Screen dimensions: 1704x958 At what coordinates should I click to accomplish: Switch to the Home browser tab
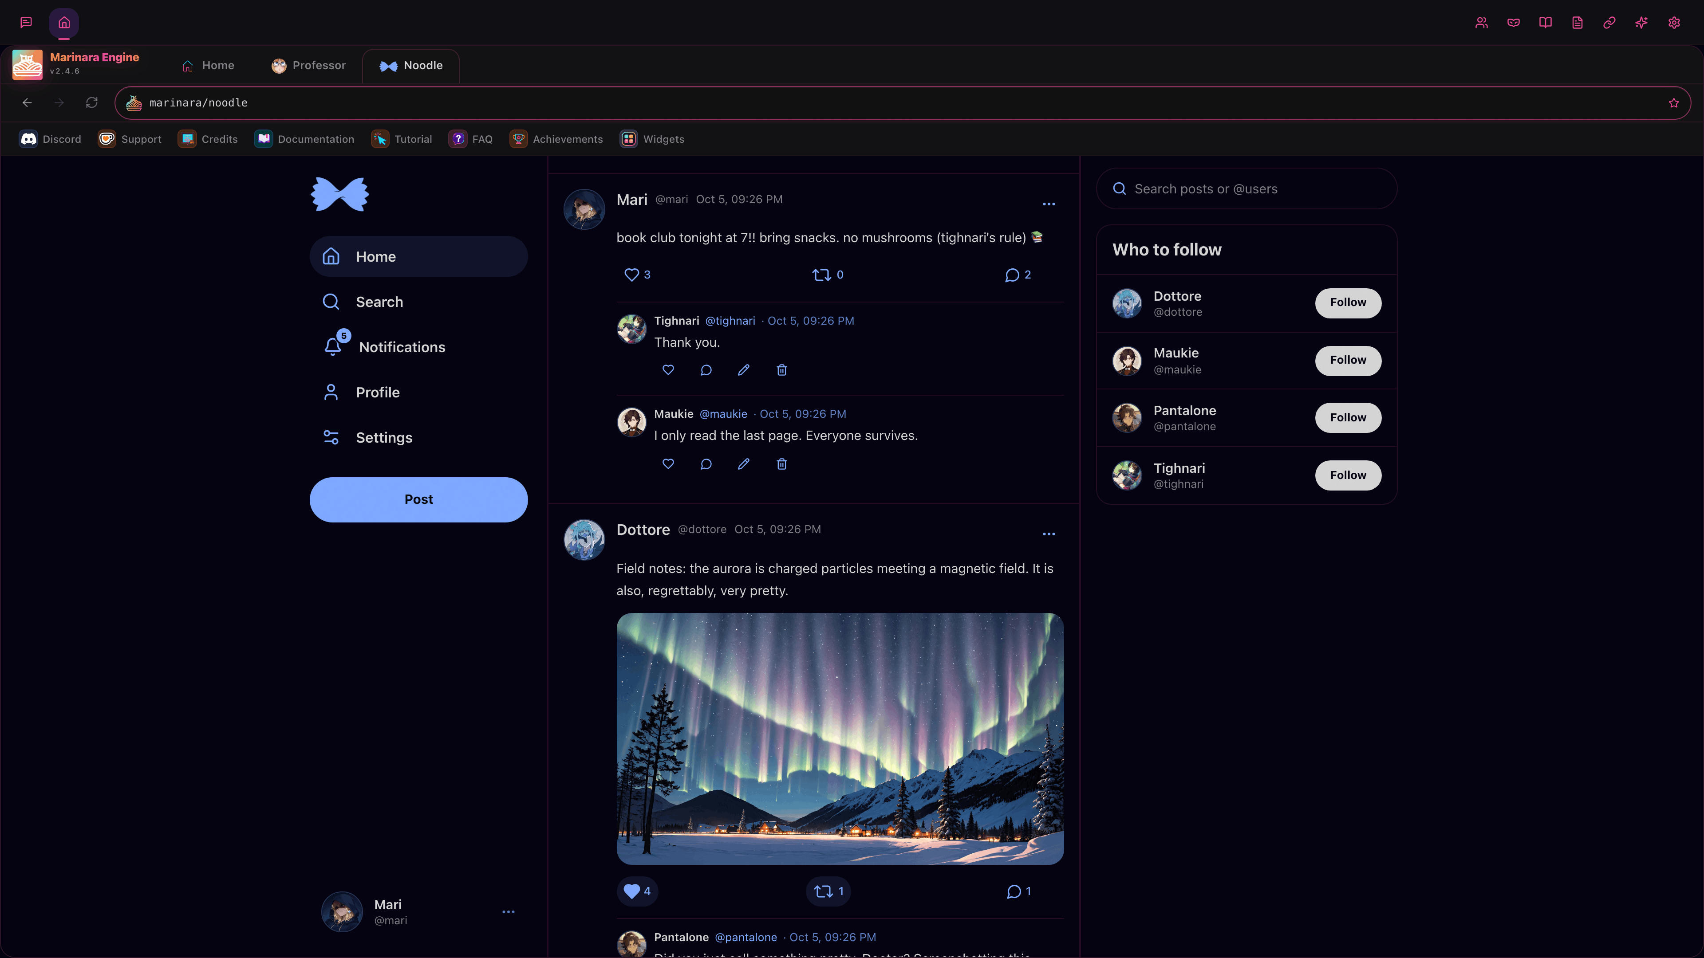tap(209, 66)
